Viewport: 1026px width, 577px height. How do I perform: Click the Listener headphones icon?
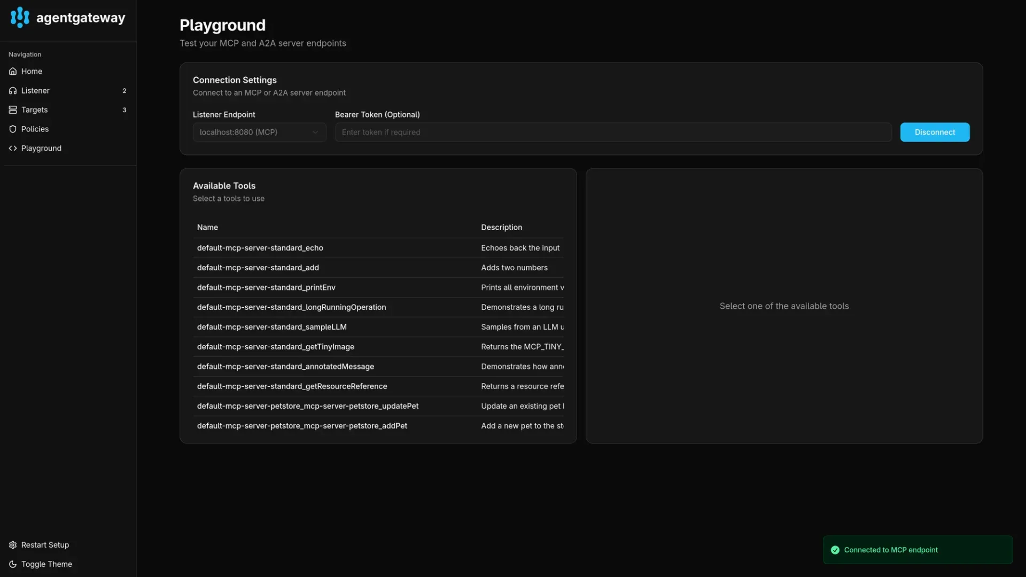click(13, 90)
